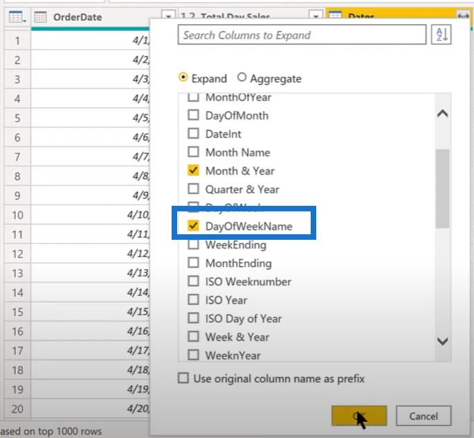Screen dimensions: 474x438
Task: Check the DateInt checkbox
Action: 194,134
